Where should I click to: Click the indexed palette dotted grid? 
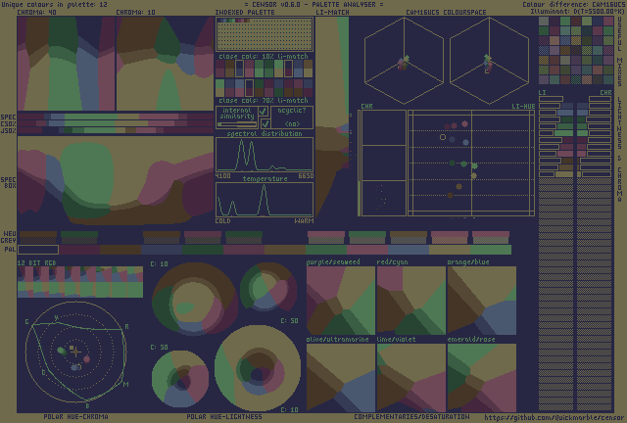click(x=265, y=35)
